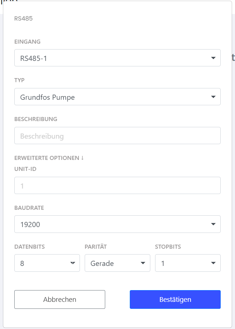The height and width of the screenshot is (329, 235).
Task: Click the Baudrate field label
Action: [x=29, y=208]
